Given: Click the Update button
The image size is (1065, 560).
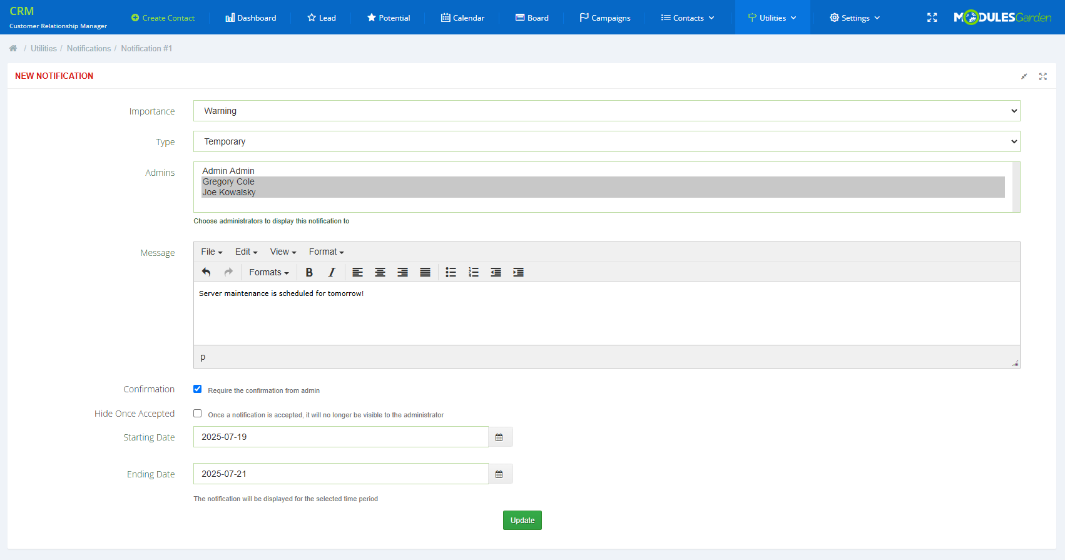Looking at the screenshot, I should pos(522,521).
